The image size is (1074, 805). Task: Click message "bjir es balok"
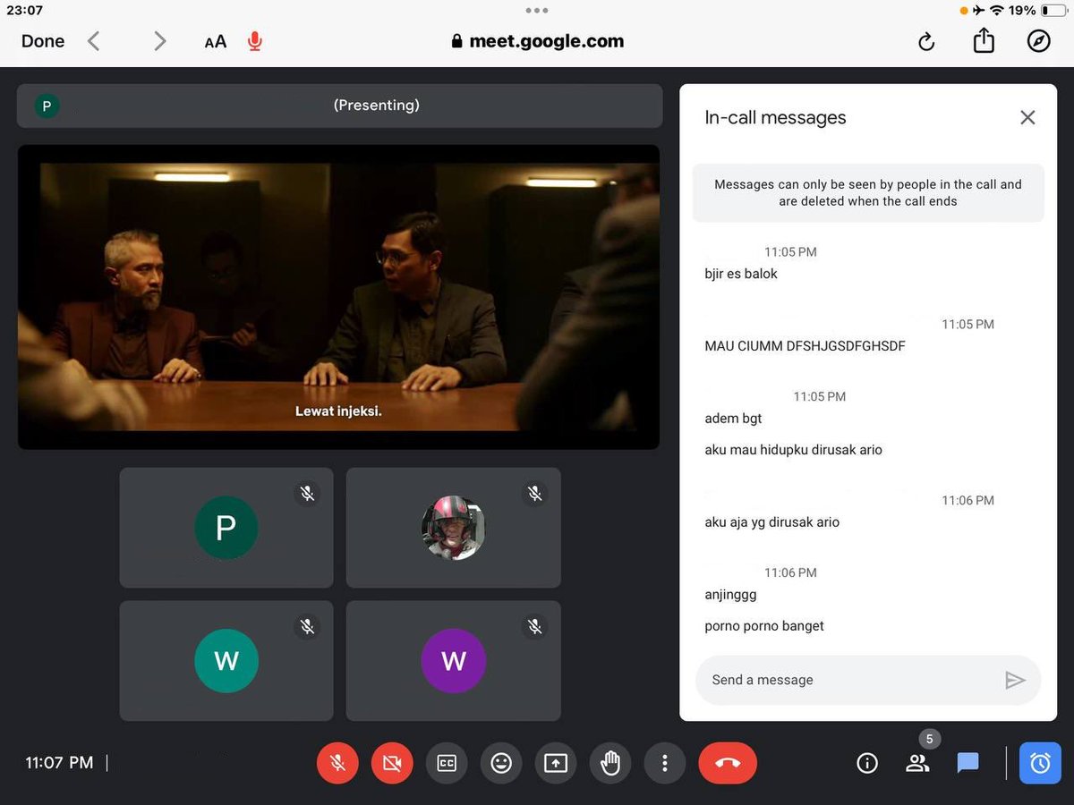pyautogui.click(x=741, y=274)
